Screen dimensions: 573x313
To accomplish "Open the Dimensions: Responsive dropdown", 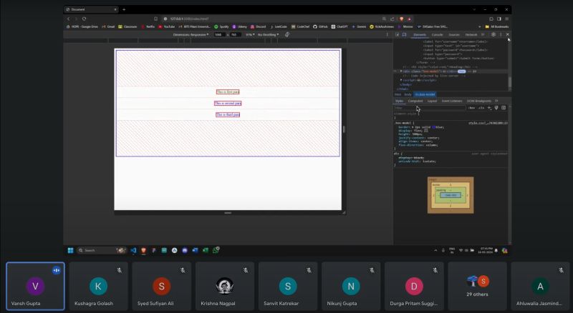I will click(191, 34).
